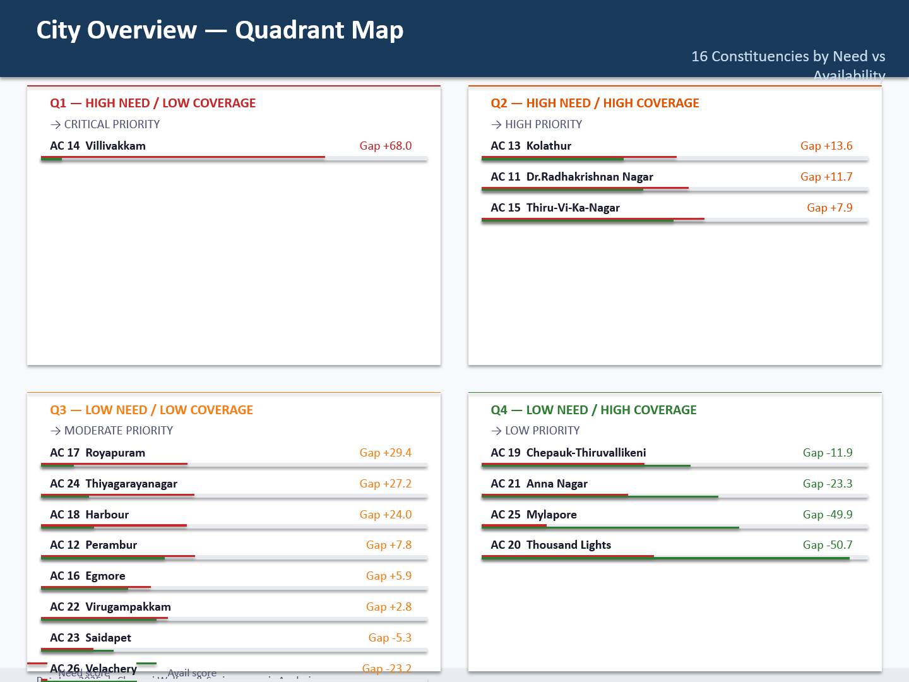
Task: Click the Gap +68.0 value
Action: [x=385, y=147]
